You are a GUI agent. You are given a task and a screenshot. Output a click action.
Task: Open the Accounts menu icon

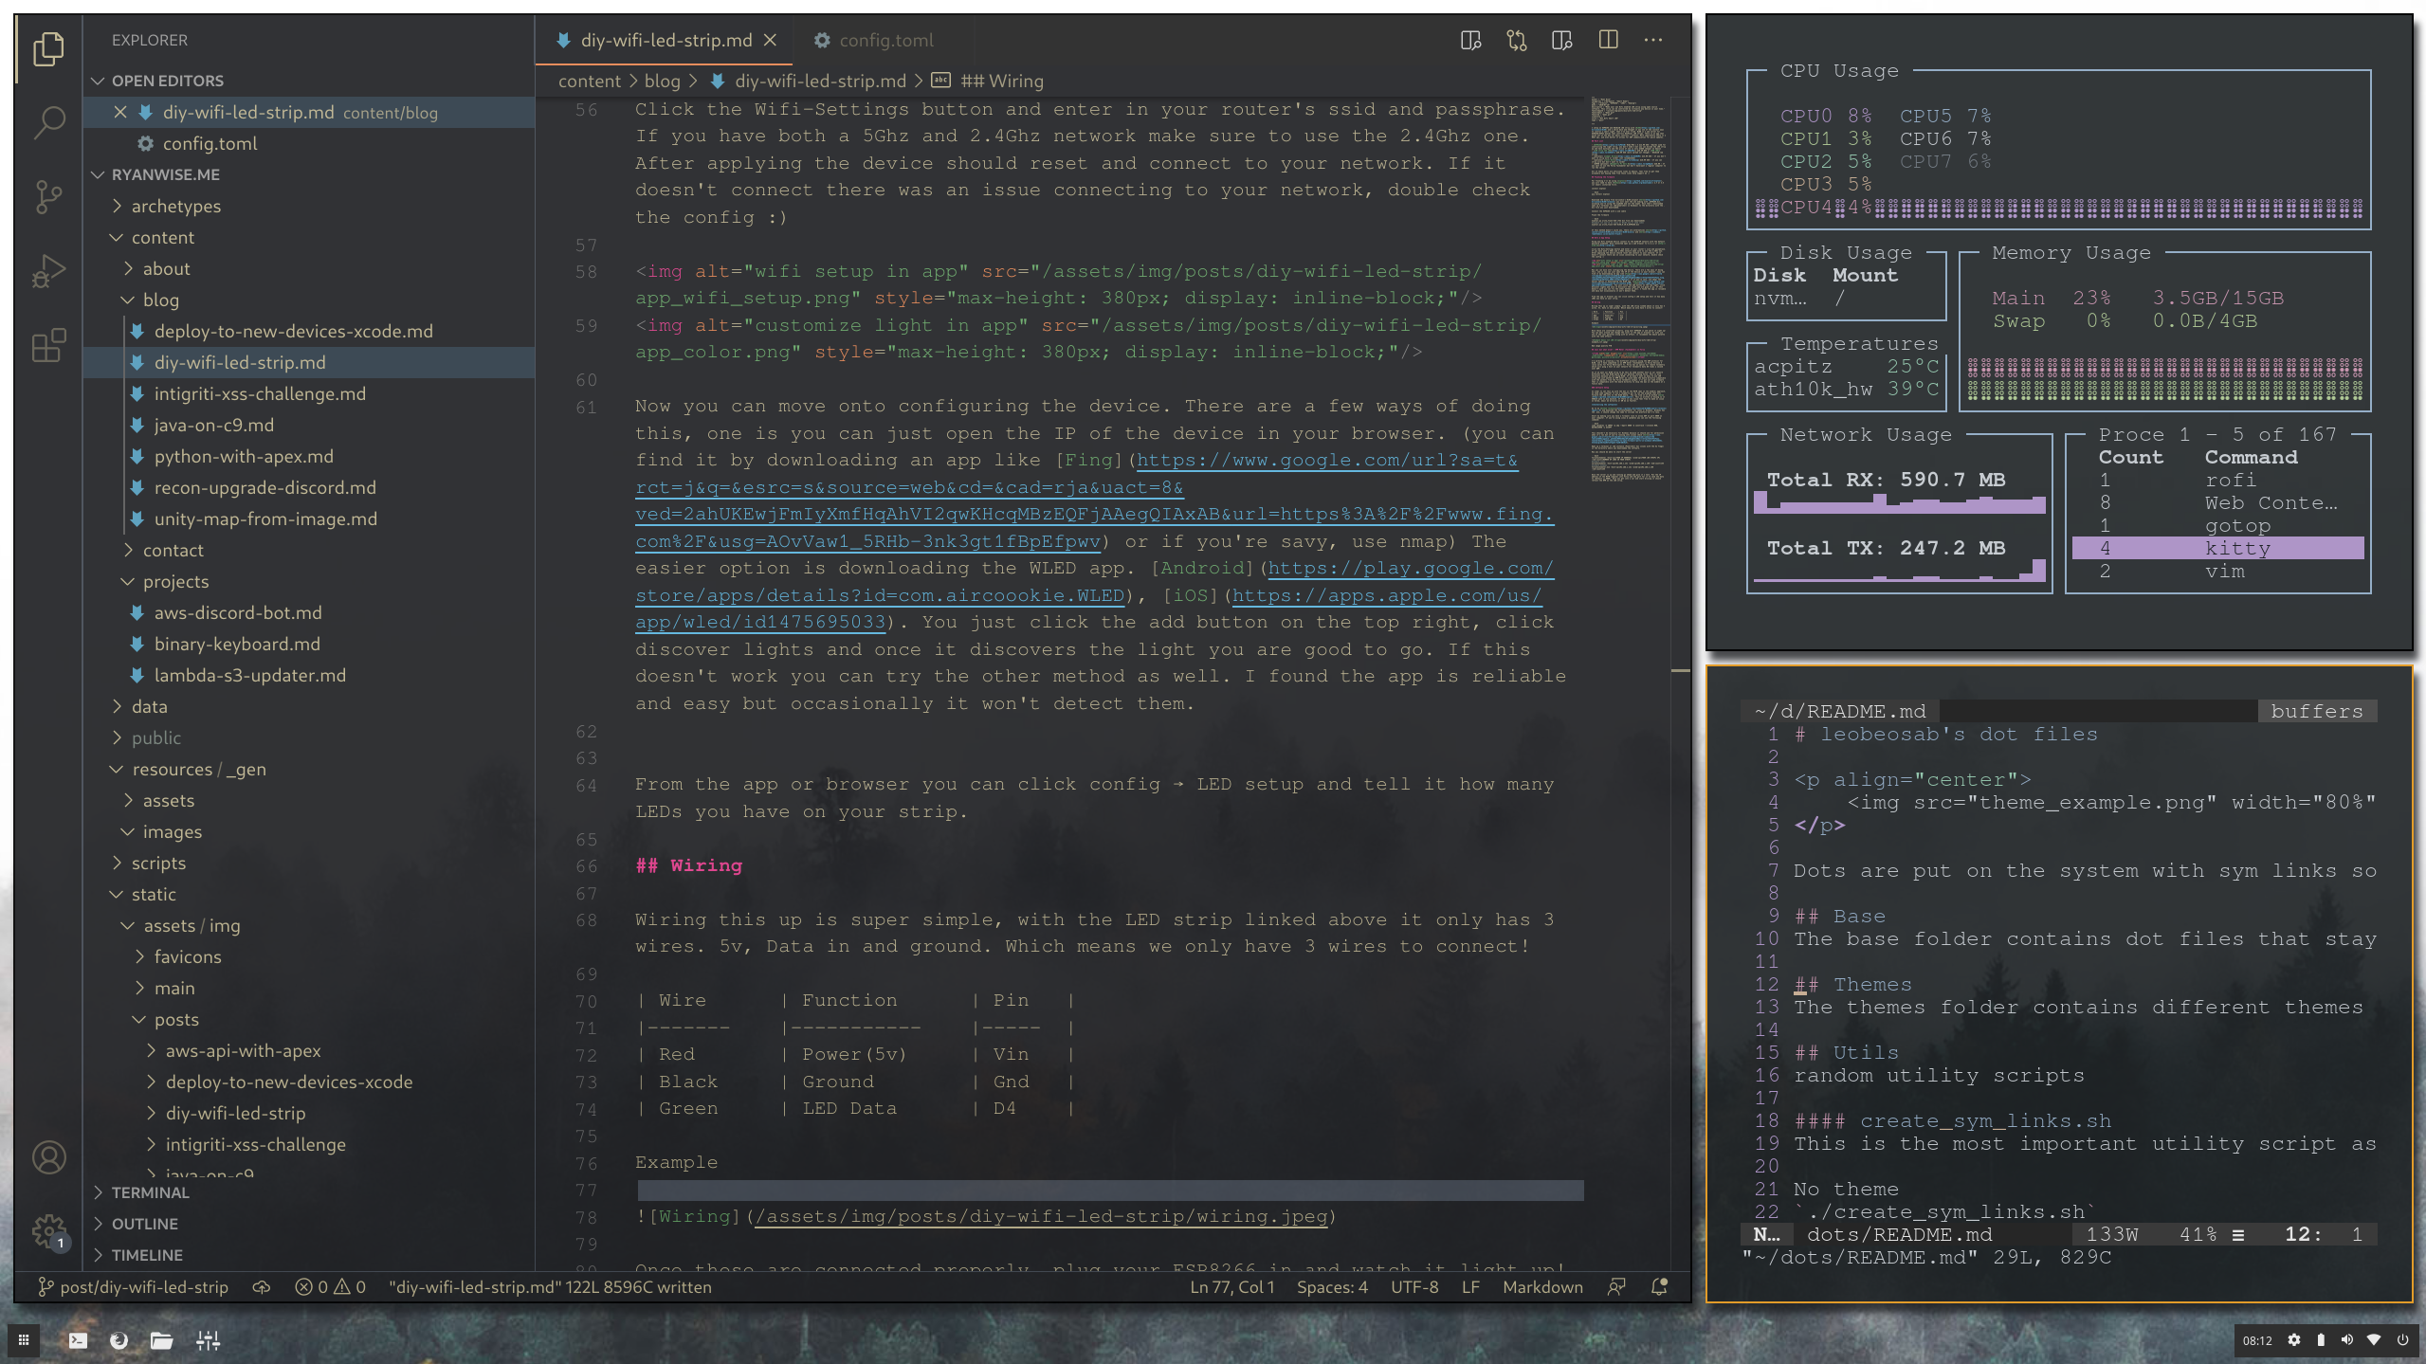(48, 1157)
